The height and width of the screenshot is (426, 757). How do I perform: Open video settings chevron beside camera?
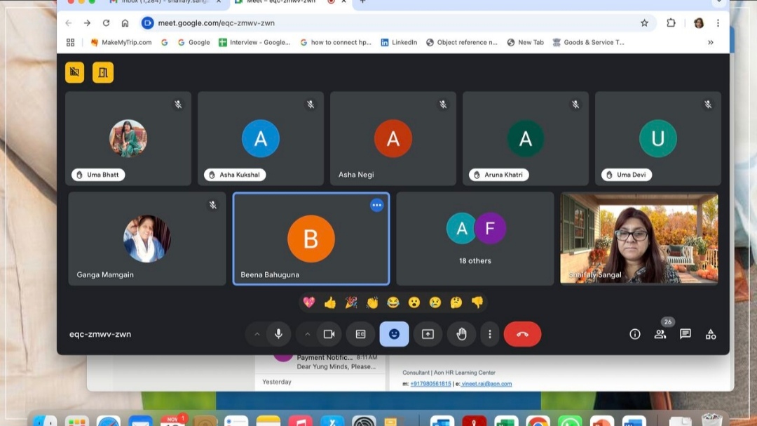point(307,334)
